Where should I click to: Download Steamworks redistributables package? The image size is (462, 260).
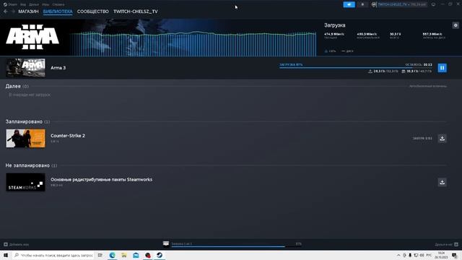click(x=442, y=182)
